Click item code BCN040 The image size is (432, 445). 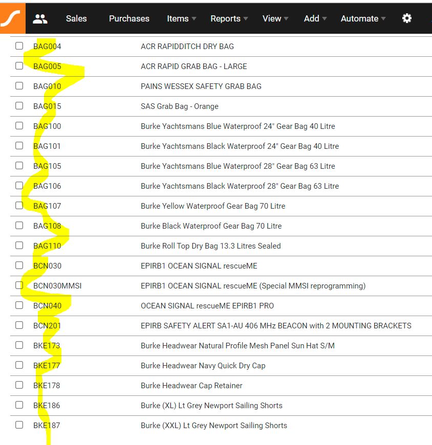[48, 306]
